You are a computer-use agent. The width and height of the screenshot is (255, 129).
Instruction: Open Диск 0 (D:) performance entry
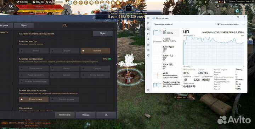pyautogui.click(x=166, y=49)
